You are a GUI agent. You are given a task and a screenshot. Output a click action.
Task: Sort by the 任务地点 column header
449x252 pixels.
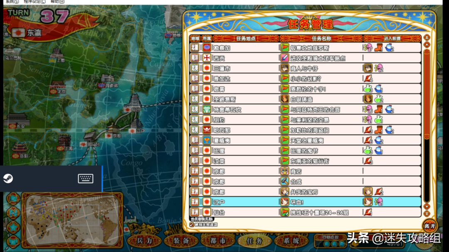(x=246, y=38)
